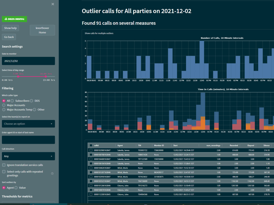Check the row for call 0000104626163847
This screenshot has height=205, width=274.
[x=91, y=168]
